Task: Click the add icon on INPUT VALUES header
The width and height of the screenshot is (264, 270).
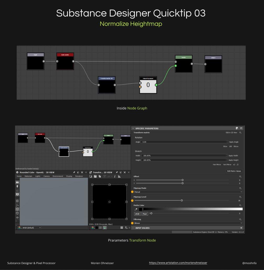Action: point(241,228)
